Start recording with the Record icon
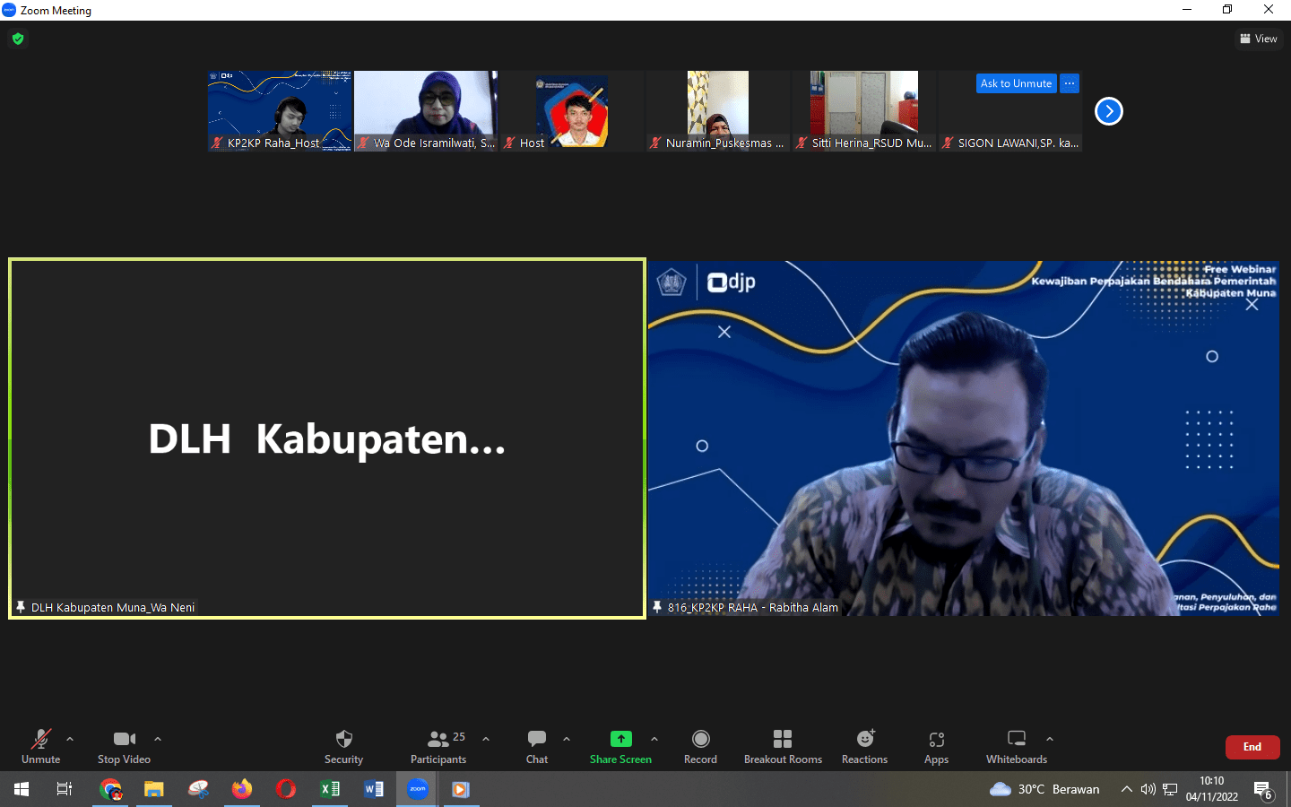The height and width of the screenshot is (807, 1291). coord(700,739)
